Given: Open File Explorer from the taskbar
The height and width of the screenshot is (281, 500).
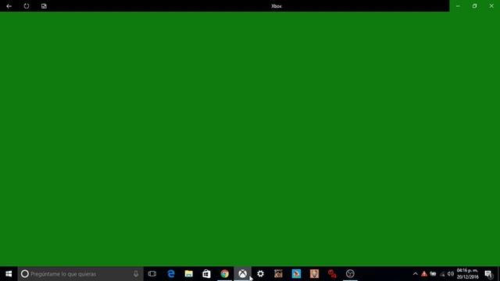Looking at the screenshot, I should click(x=189, y=274).
